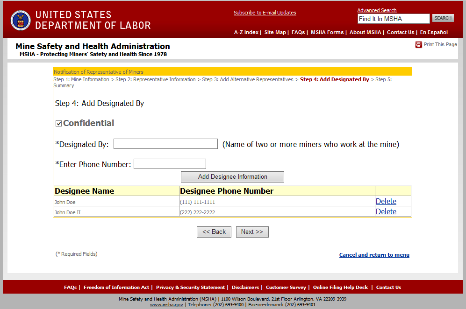Open the About MSHA menu link
The width and height of the screenshot is (466, 309).
point(365,32)
